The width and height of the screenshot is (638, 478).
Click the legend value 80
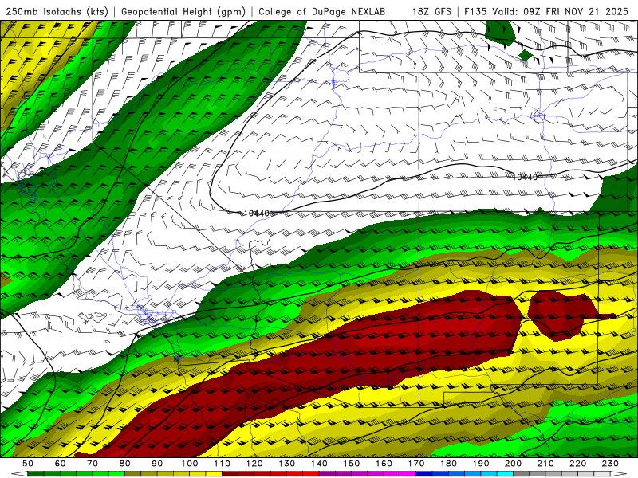125,464
